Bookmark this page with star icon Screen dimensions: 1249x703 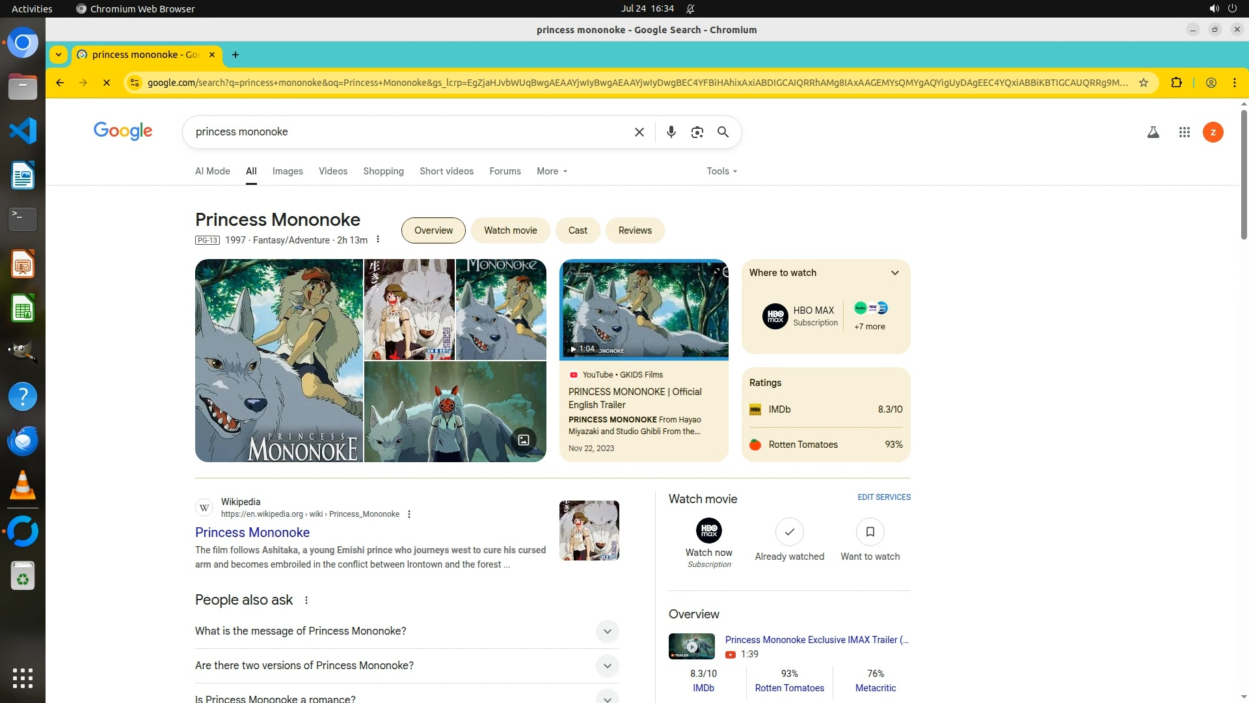click(1143, 83)
